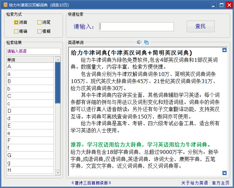Select lowercase 'd' in the word list
Viewport: 234px width, 188px height.
pyautogui.click(x=30, y=118)
